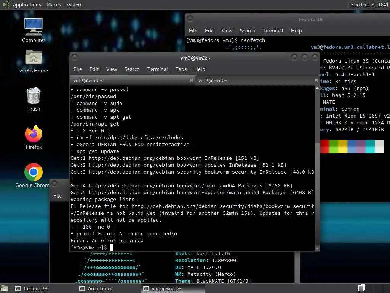Open File menu in Arch Linux window
Image resolution: width=390 pixels, height=293 pixels.
click(58, 196)
